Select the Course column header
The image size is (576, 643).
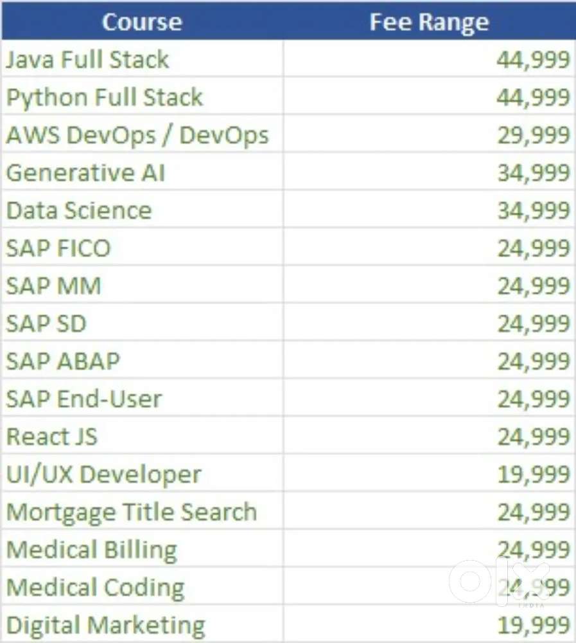point(142,23)
